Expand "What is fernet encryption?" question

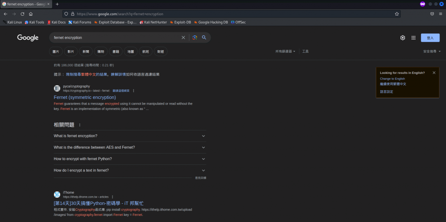130,136
